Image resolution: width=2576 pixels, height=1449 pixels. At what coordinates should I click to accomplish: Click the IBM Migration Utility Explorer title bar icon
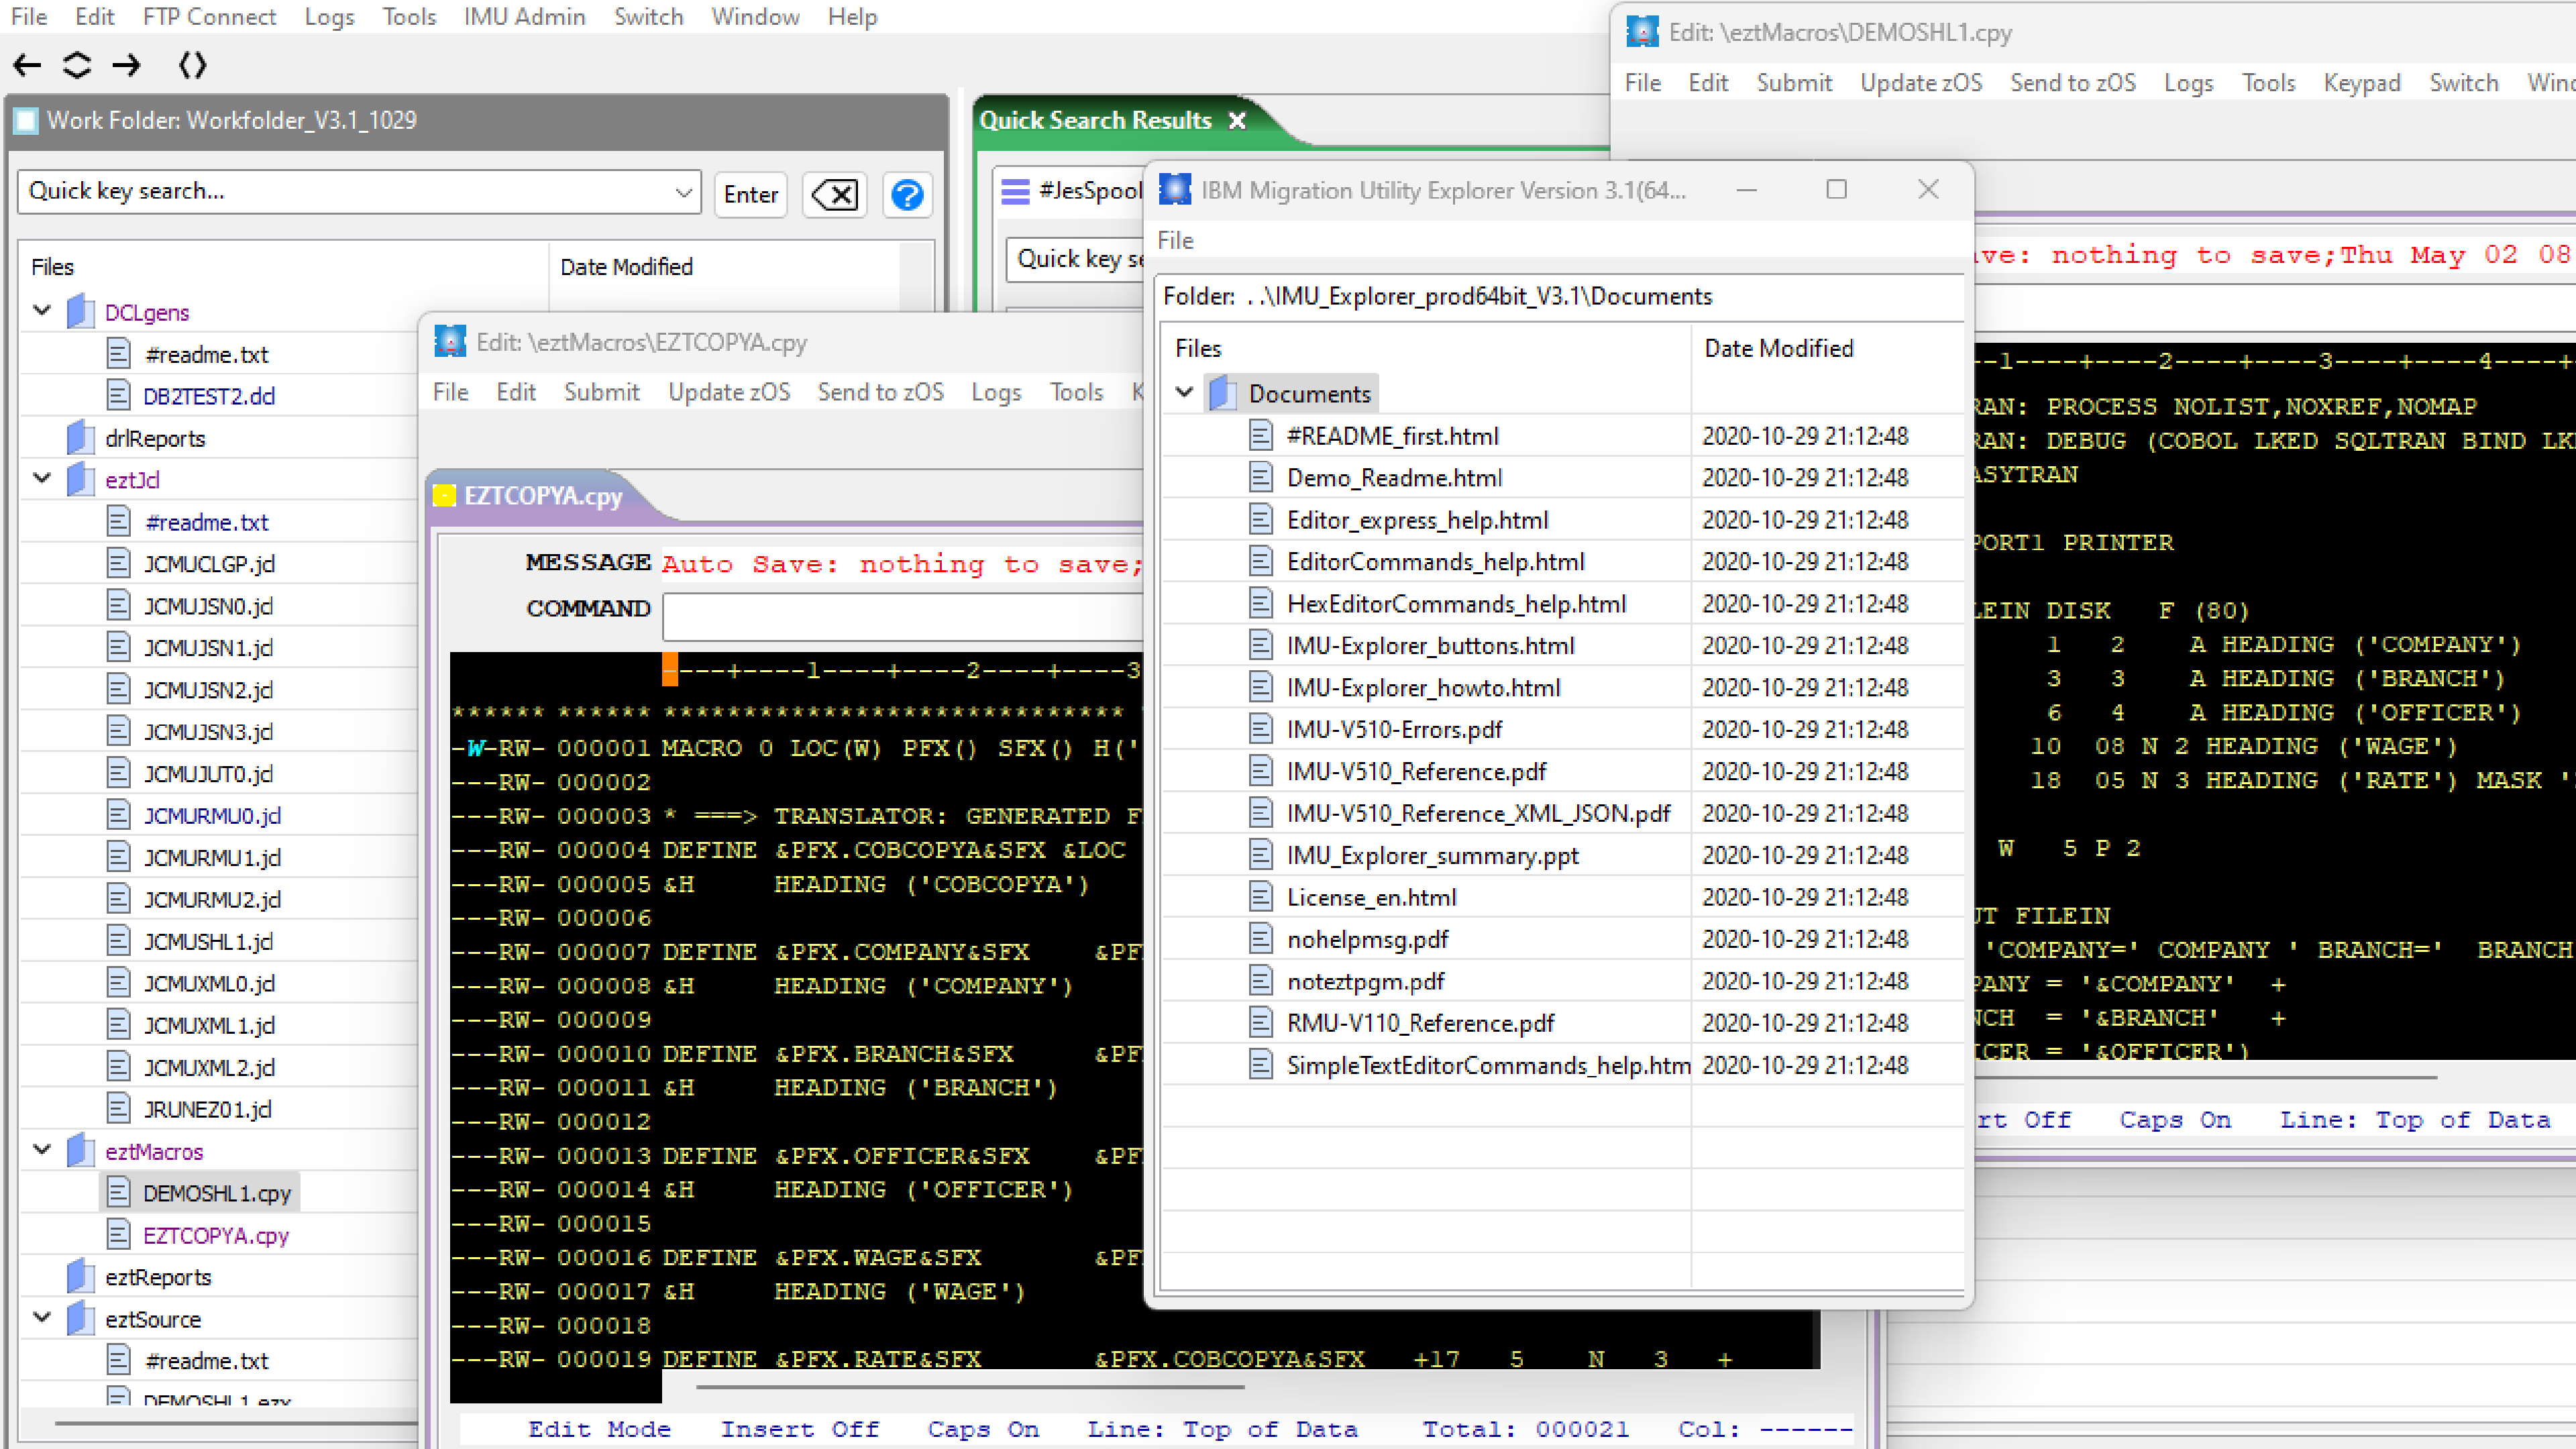click(x=1175, y=189)
